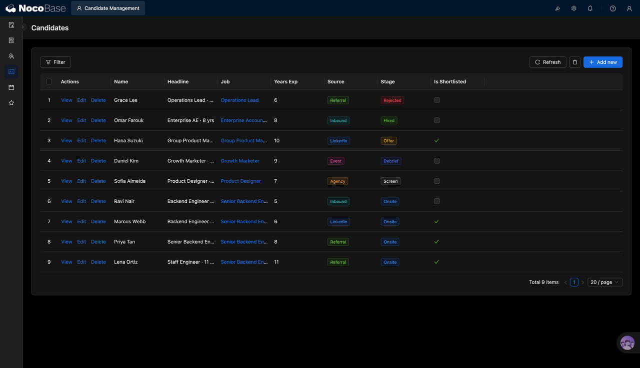
Task: Click the Agency source tag
Action: click(x=337, y=181)
